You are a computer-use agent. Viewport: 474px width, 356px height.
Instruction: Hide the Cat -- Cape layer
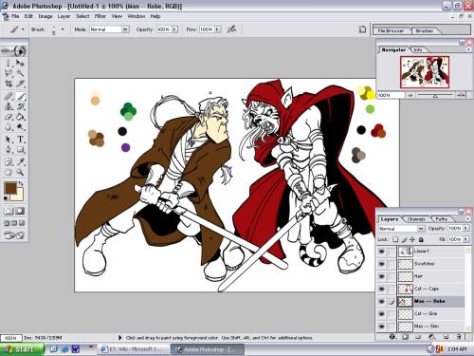[x=382, y=289]
